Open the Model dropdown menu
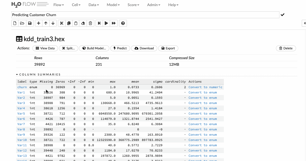Viewport: 306px width, 161px height. pyautogui.click(x=113, y=5)
